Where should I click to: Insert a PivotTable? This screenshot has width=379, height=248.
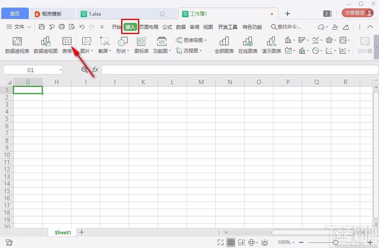coord(17,44)
